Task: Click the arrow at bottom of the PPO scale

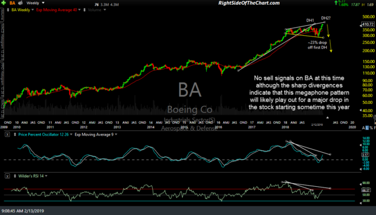Action: (x=360, y=169)
